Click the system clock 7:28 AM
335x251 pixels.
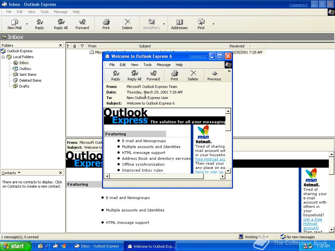pyautogui.click(x=323, y=246)
